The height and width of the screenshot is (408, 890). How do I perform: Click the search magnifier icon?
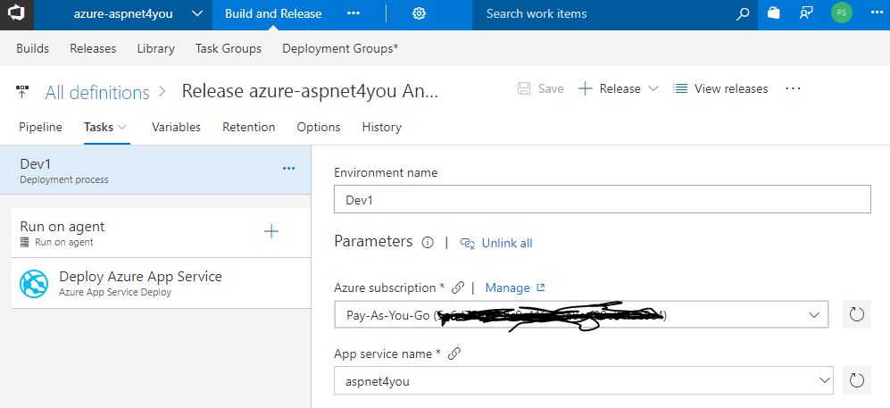point(742,14)
